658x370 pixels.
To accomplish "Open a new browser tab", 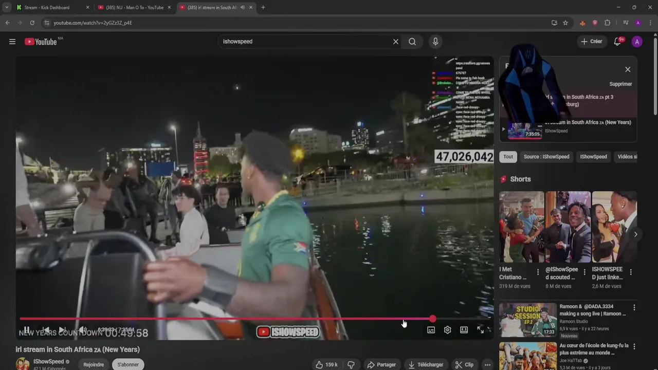I will (263, 7).
